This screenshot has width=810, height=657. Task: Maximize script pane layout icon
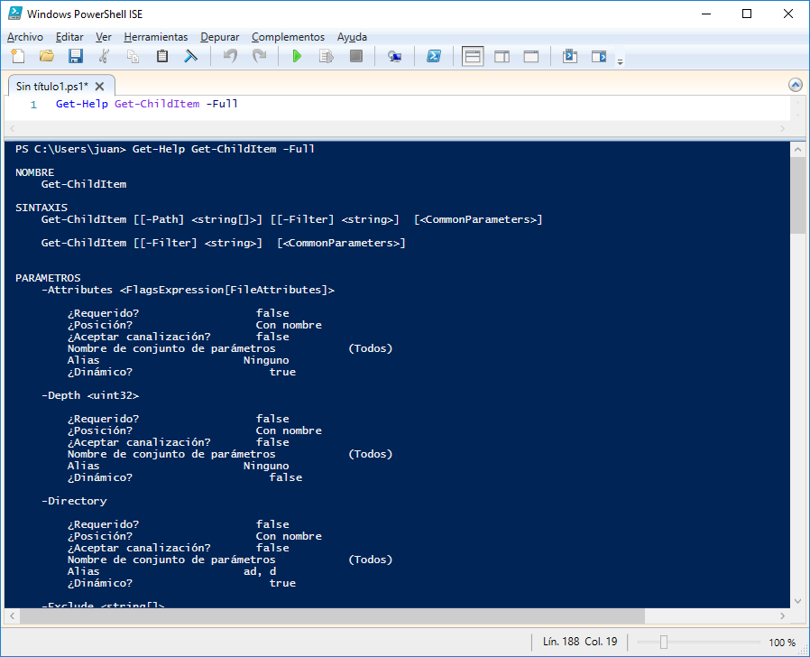[531, 56]
